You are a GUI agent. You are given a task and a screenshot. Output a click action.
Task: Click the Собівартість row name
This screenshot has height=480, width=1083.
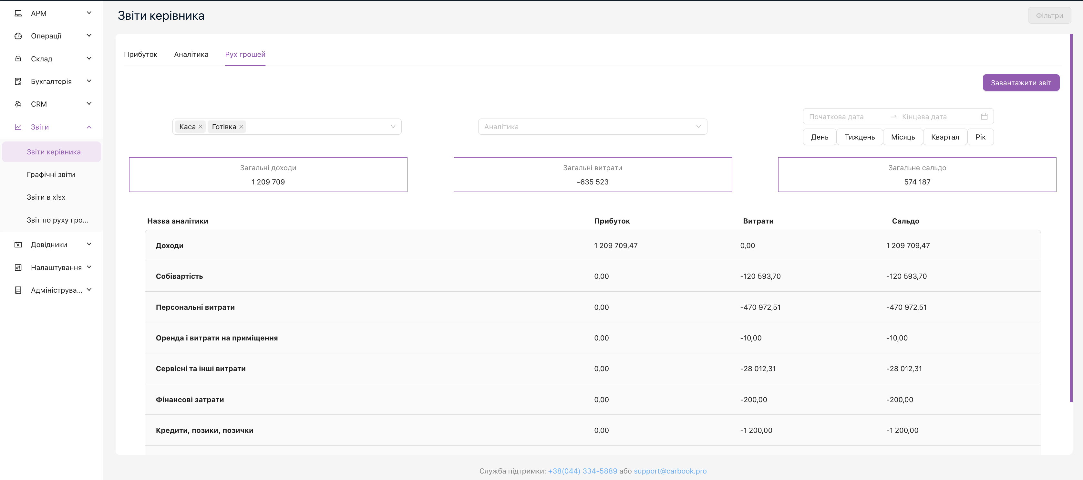[179, 277]
